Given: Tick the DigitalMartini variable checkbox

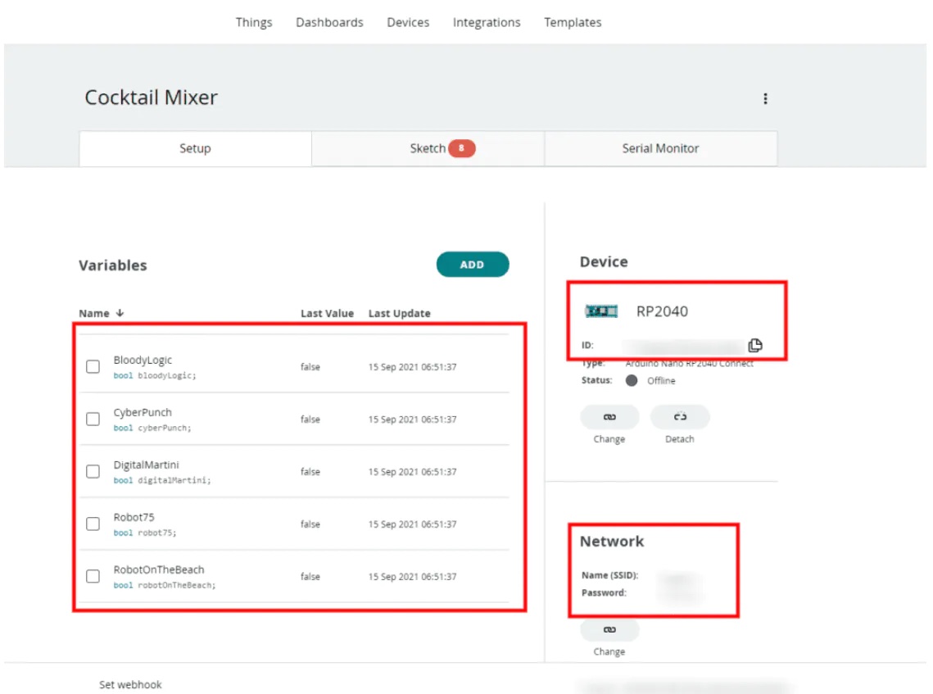Looking at the screenshot, I should [93, 472].
